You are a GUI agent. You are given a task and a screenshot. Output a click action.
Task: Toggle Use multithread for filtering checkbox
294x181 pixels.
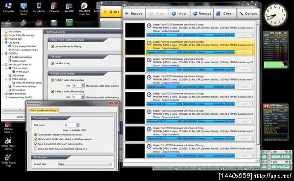point(52,46)
